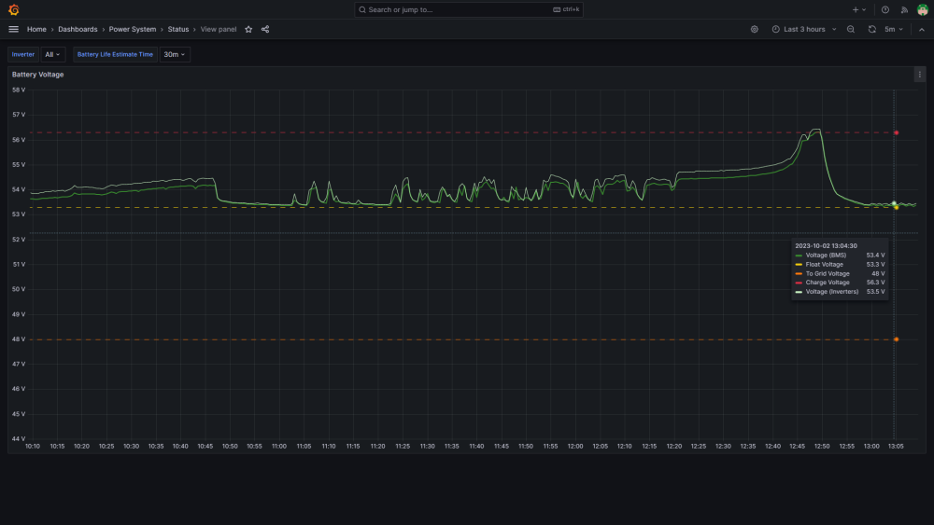Open the Grafana logo home icon
This screenshot has height=525, width=934.
point(14,9)
